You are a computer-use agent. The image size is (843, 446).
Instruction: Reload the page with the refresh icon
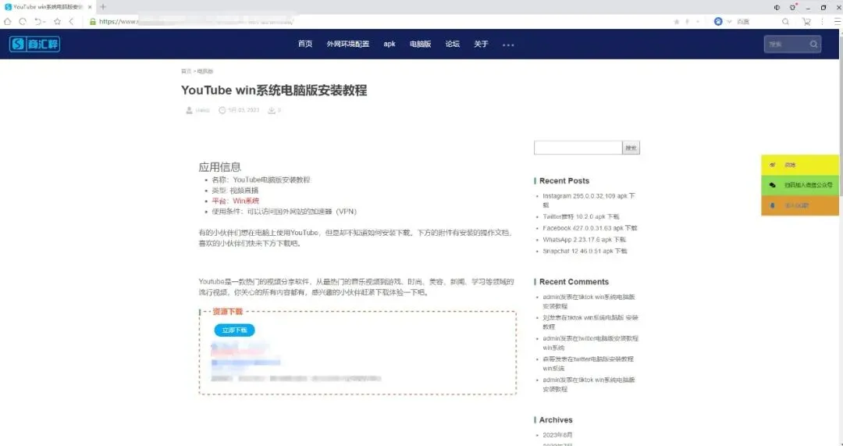coord(23,22)
